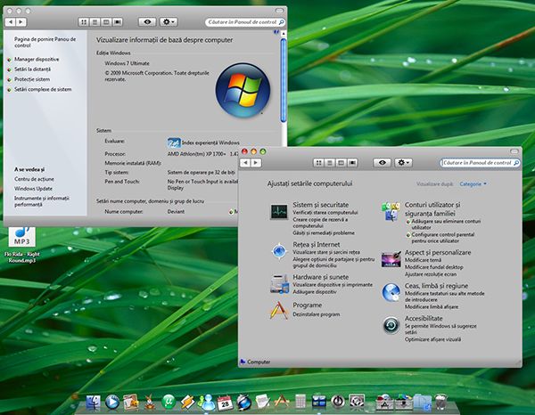Viewport: 535px width, 415px height.
Task: Switch Control Panel window to cover flow view
Action: (x=352, y=163)
